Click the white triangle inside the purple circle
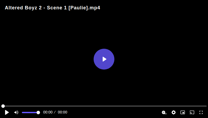The image size is (208, 118). [x=104, y=59]
